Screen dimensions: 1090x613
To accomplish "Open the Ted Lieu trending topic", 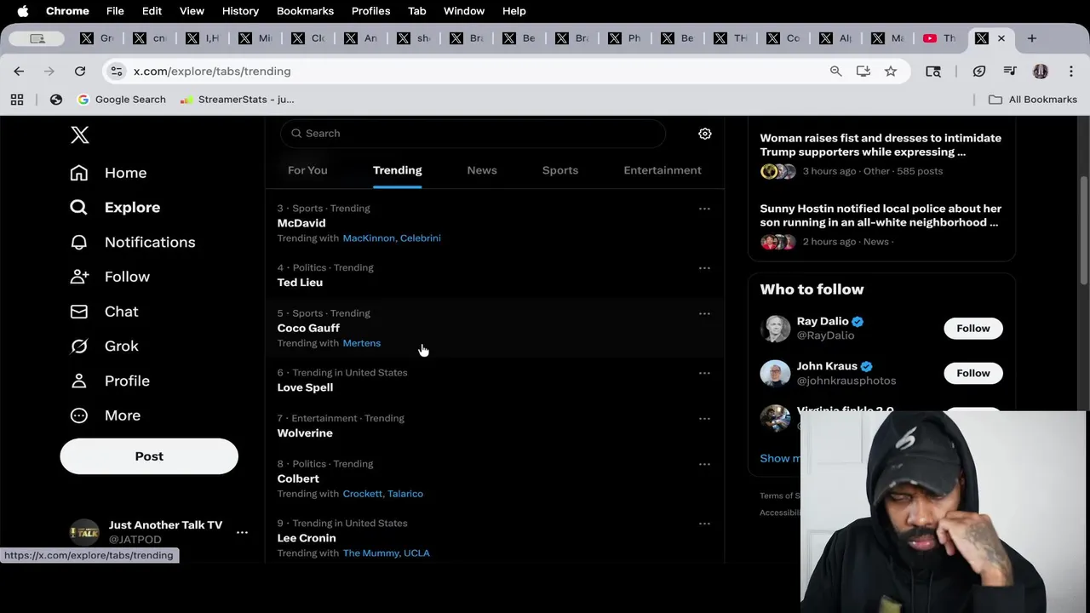I will pos(300,283).
